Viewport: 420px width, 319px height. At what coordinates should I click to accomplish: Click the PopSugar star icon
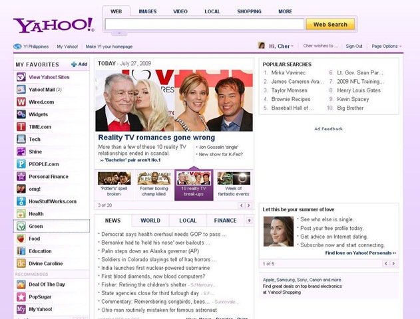21,297
